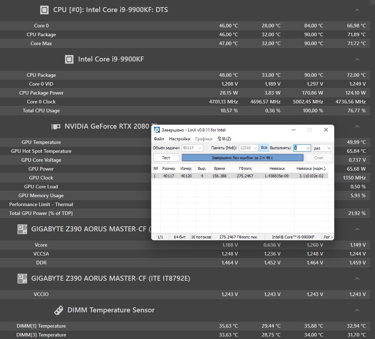375x339 pixels.
Task: Open the Графики menu in LinX
Action: tap(204, 139)
